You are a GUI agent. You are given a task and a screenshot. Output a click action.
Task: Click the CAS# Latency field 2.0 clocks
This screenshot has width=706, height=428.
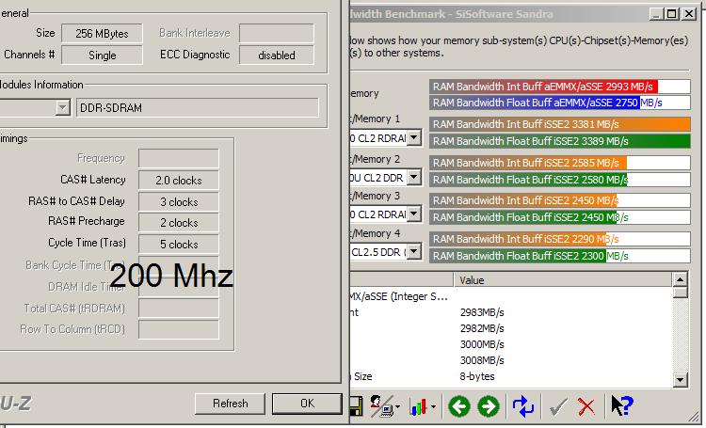point(179,180)
